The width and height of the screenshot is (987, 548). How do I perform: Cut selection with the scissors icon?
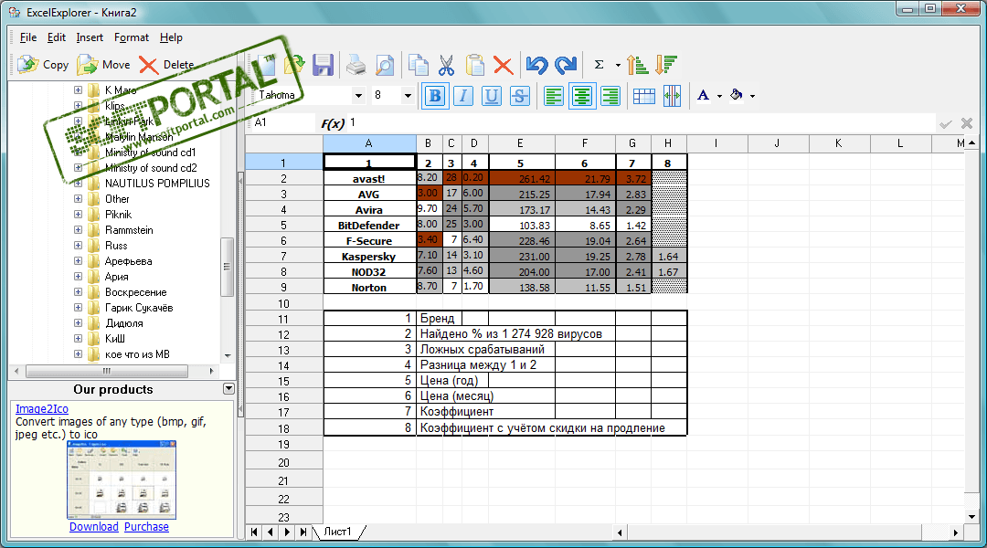pos(446,64)
